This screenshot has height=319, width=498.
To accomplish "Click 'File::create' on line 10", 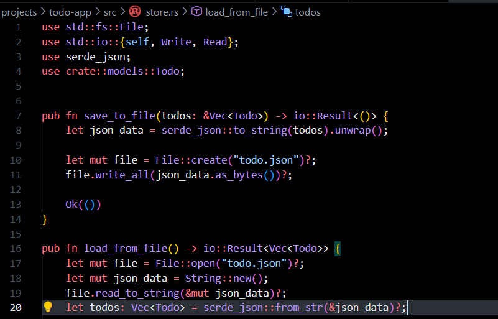I will point(191,160).
